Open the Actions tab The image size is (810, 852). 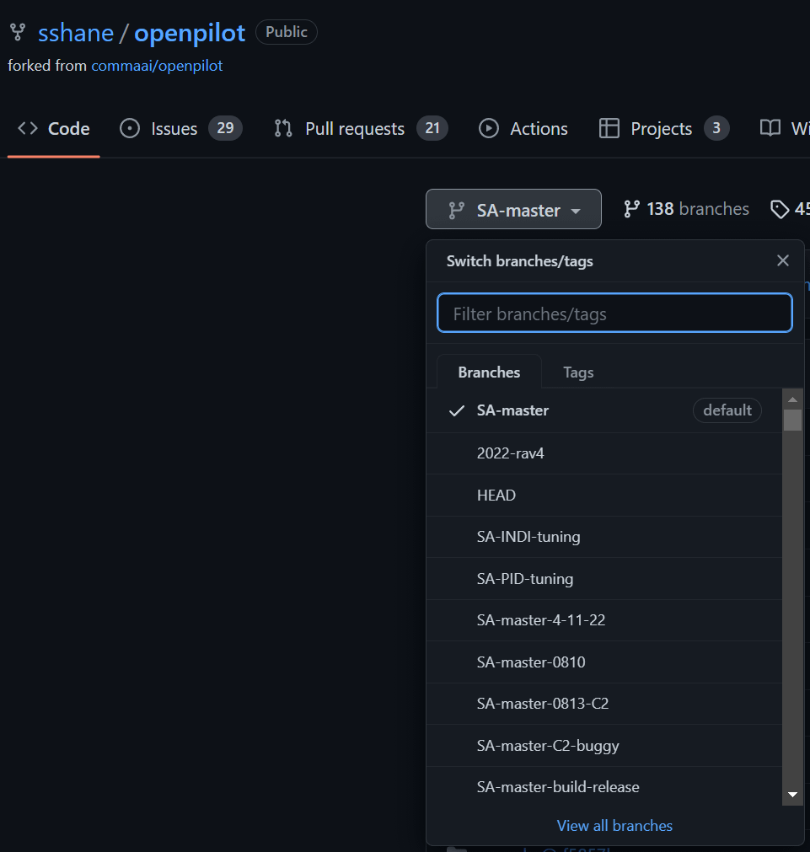[x=523, y=129]
